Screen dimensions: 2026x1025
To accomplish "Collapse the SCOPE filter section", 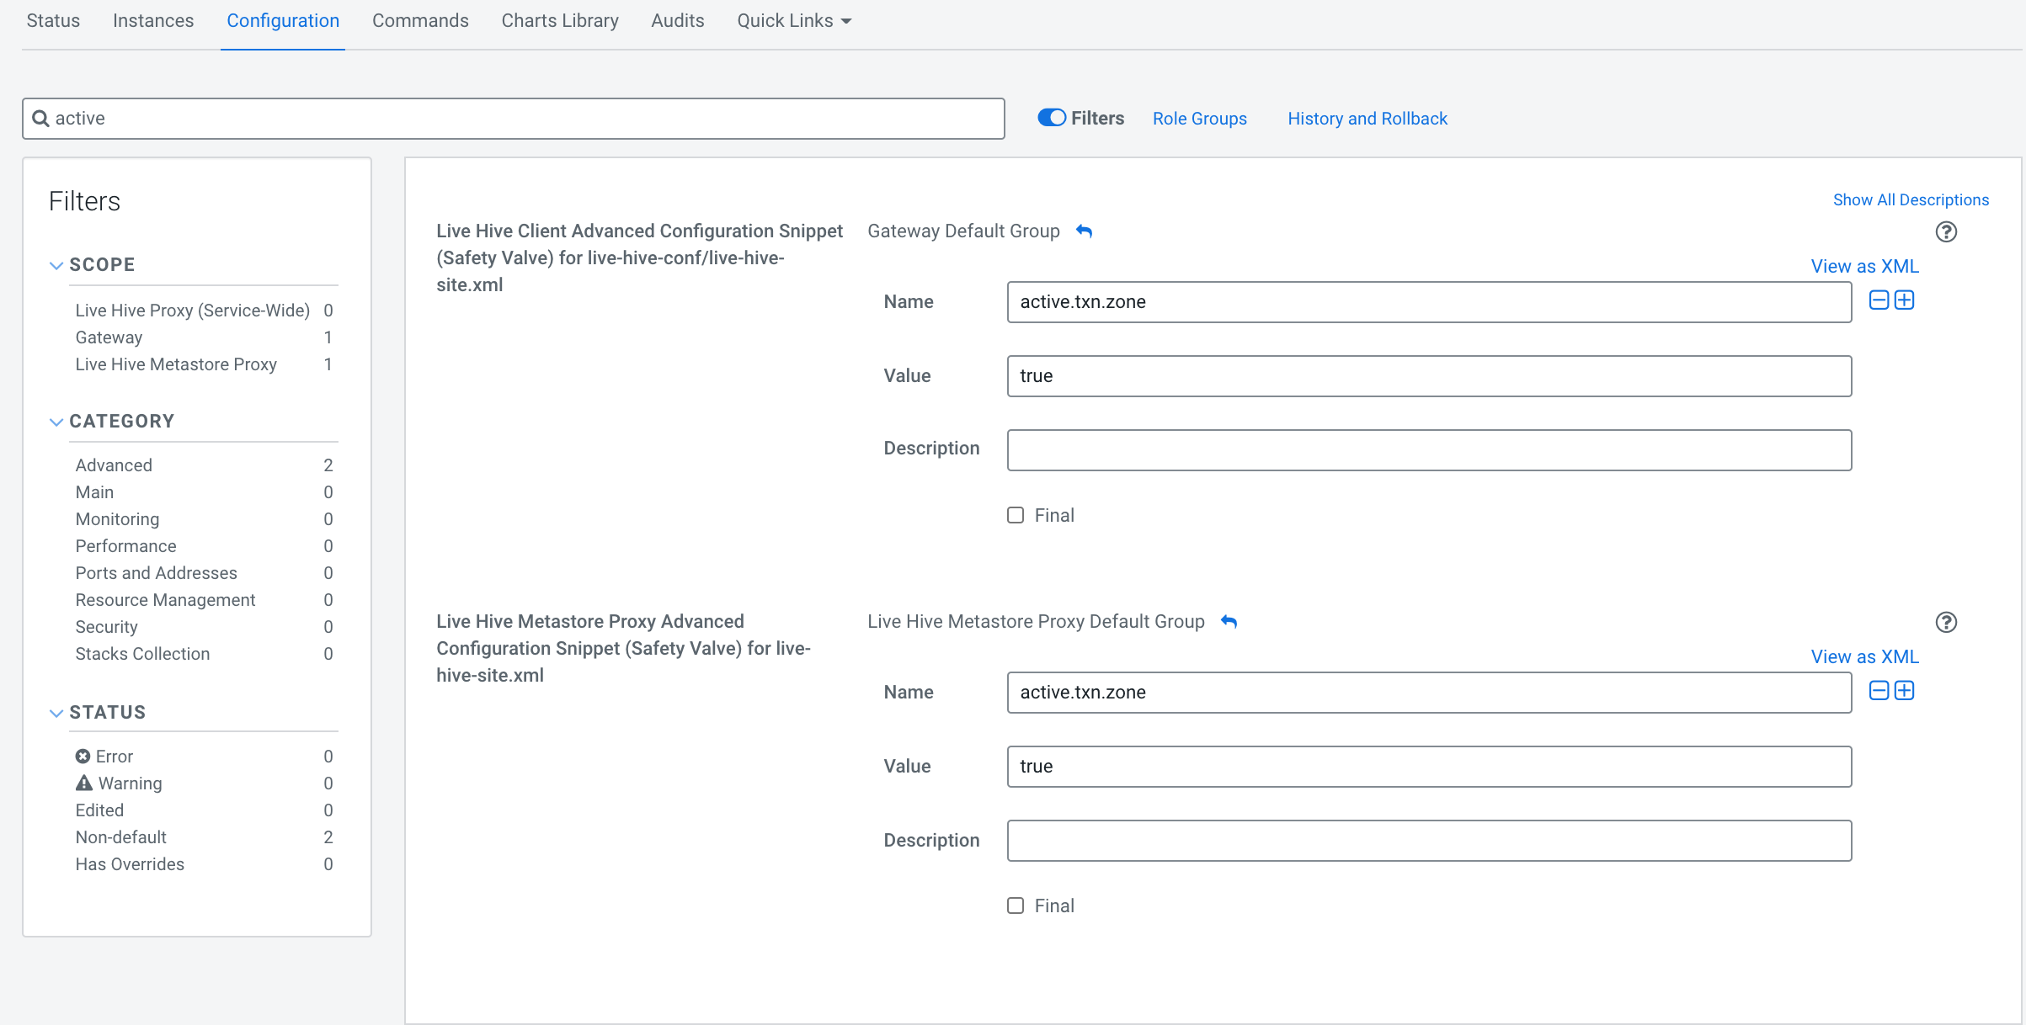I will point(56,265).
